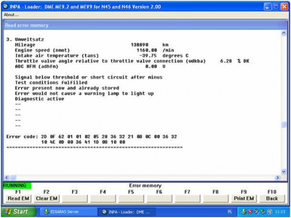Click the Read EM button
The width and height of the screenshot is (291, 218).
pyautogui.click(x=19, y=198)
